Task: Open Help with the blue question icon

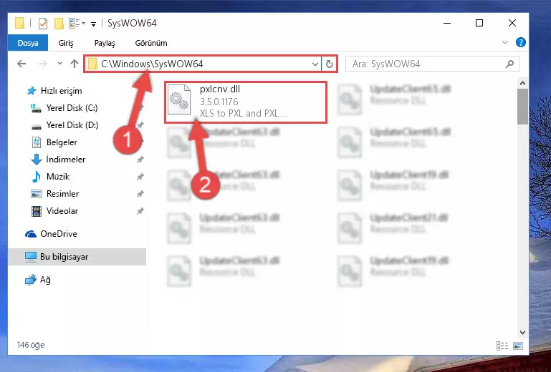Action: click(x=520, y=42)
